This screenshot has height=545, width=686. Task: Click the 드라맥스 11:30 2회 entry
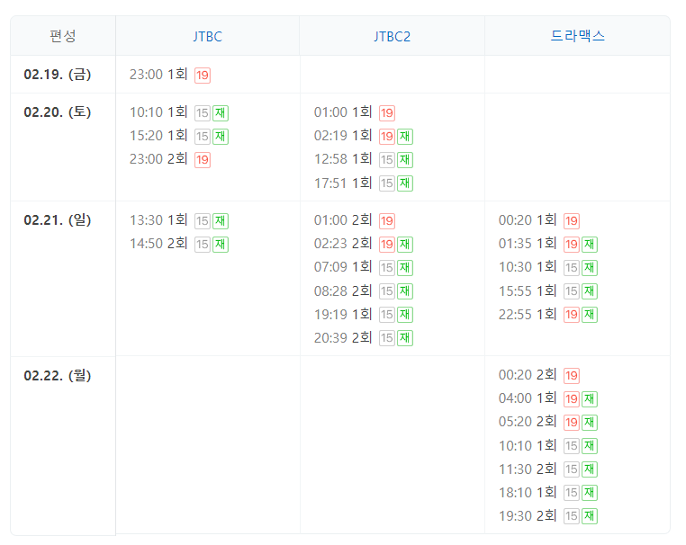[528, 469]
